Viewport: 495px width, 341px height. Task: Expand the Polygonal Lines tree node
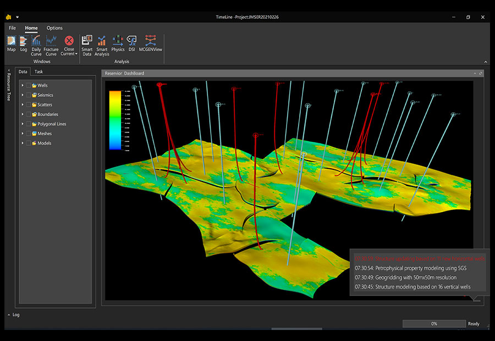point(23,124)
